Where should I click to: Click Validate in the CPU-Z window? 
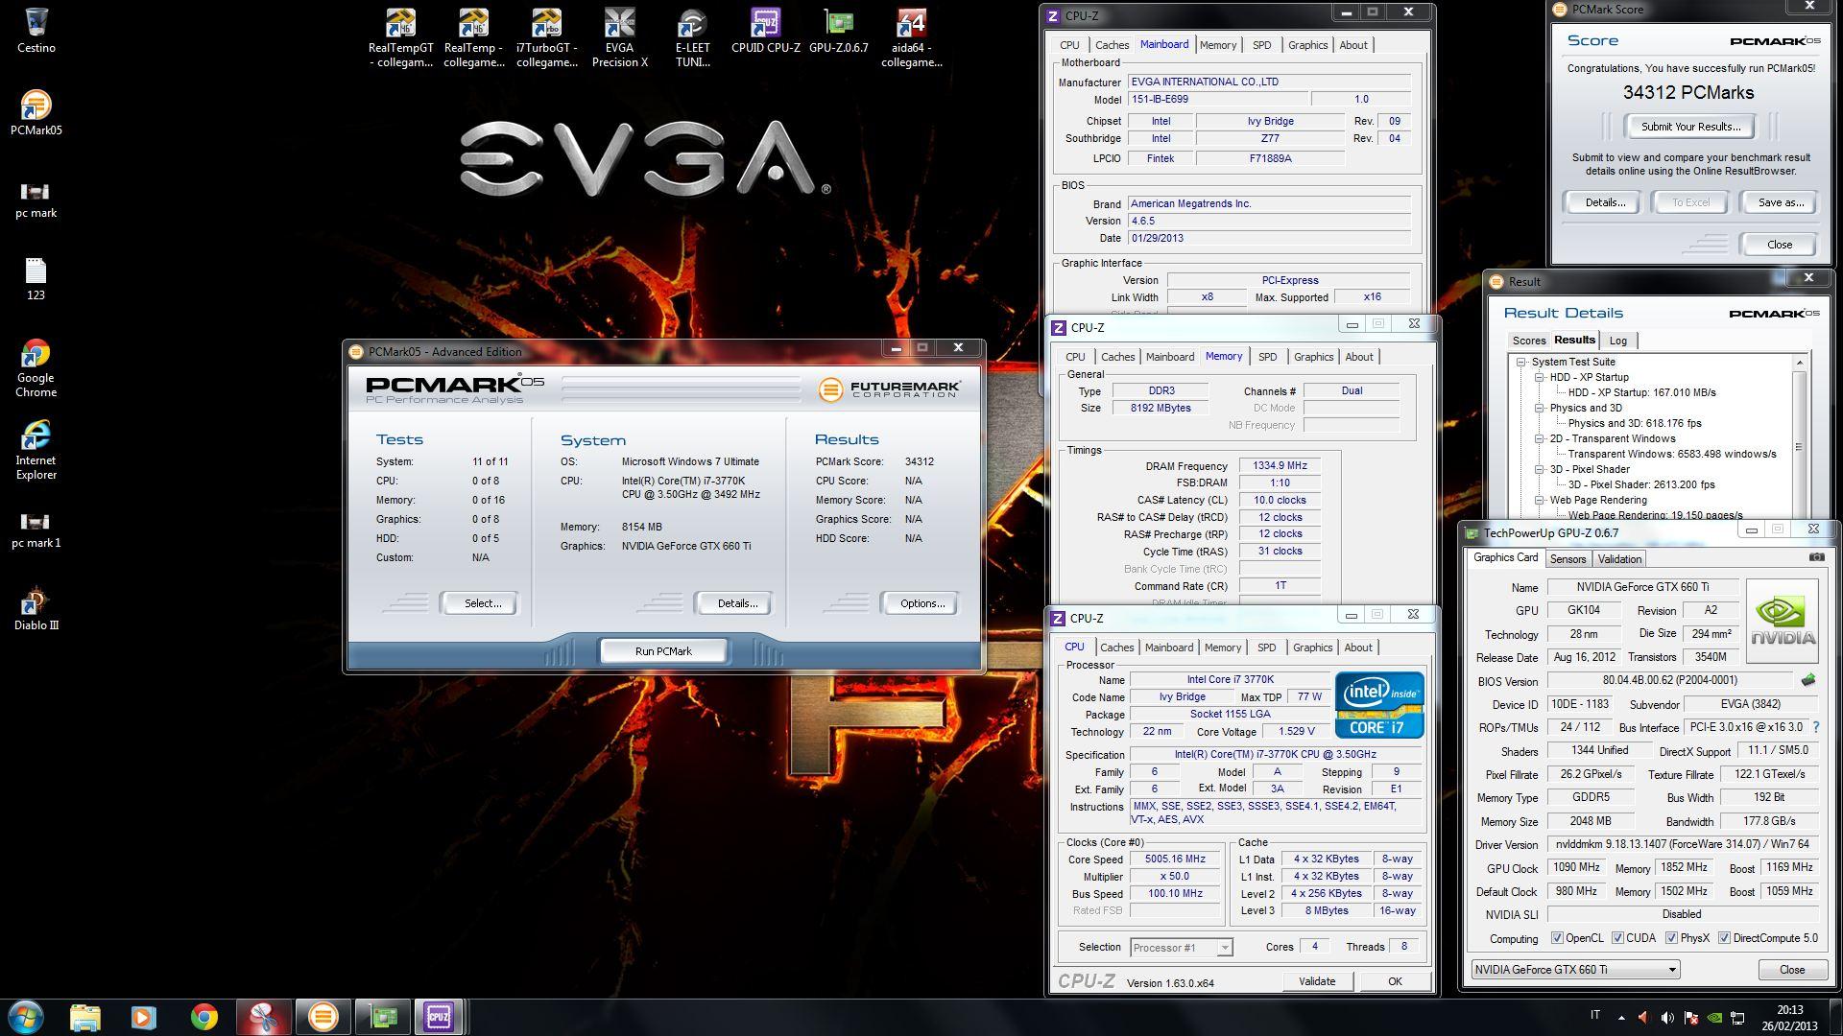point(1317,981)
